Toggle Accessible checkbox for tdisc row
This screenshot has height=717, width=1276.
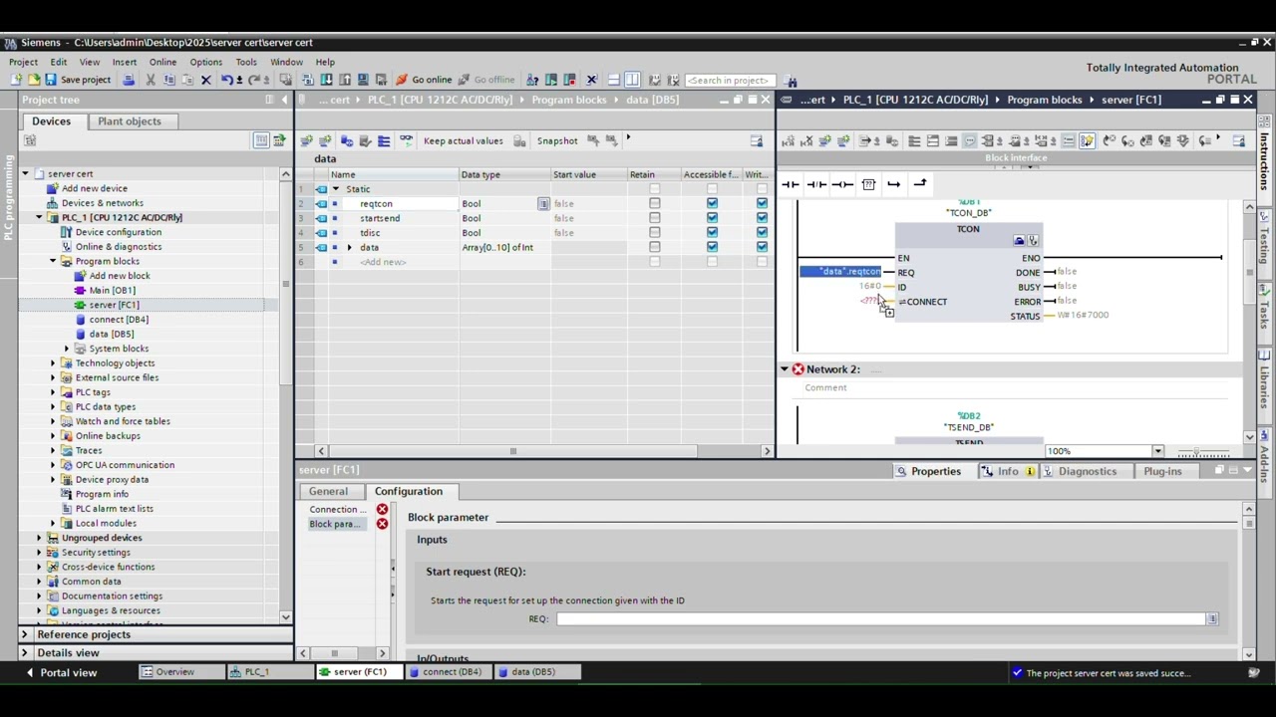(x=712, y=233)
